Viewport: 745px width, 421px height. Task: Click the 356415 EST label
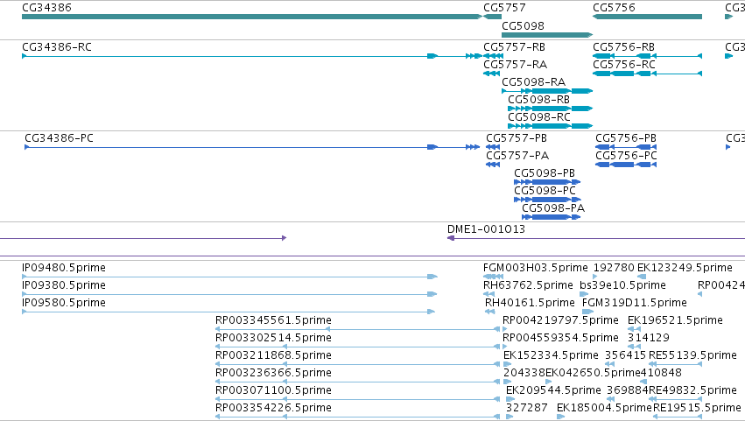[625, 356]
